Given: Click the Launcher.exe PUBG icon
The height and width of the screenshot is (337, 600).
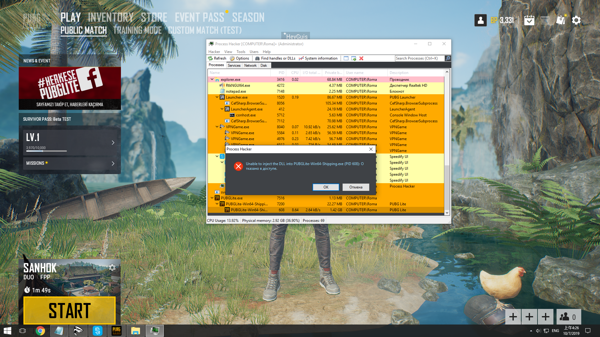Looking at the screenshot, I should pyautogui.click(x=222, y=97).
